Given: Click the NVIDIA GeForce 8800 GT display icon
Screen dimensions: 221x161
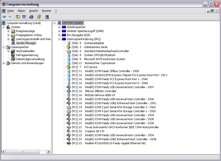Looking at the screenshot, I should click(x=69, y=95).
